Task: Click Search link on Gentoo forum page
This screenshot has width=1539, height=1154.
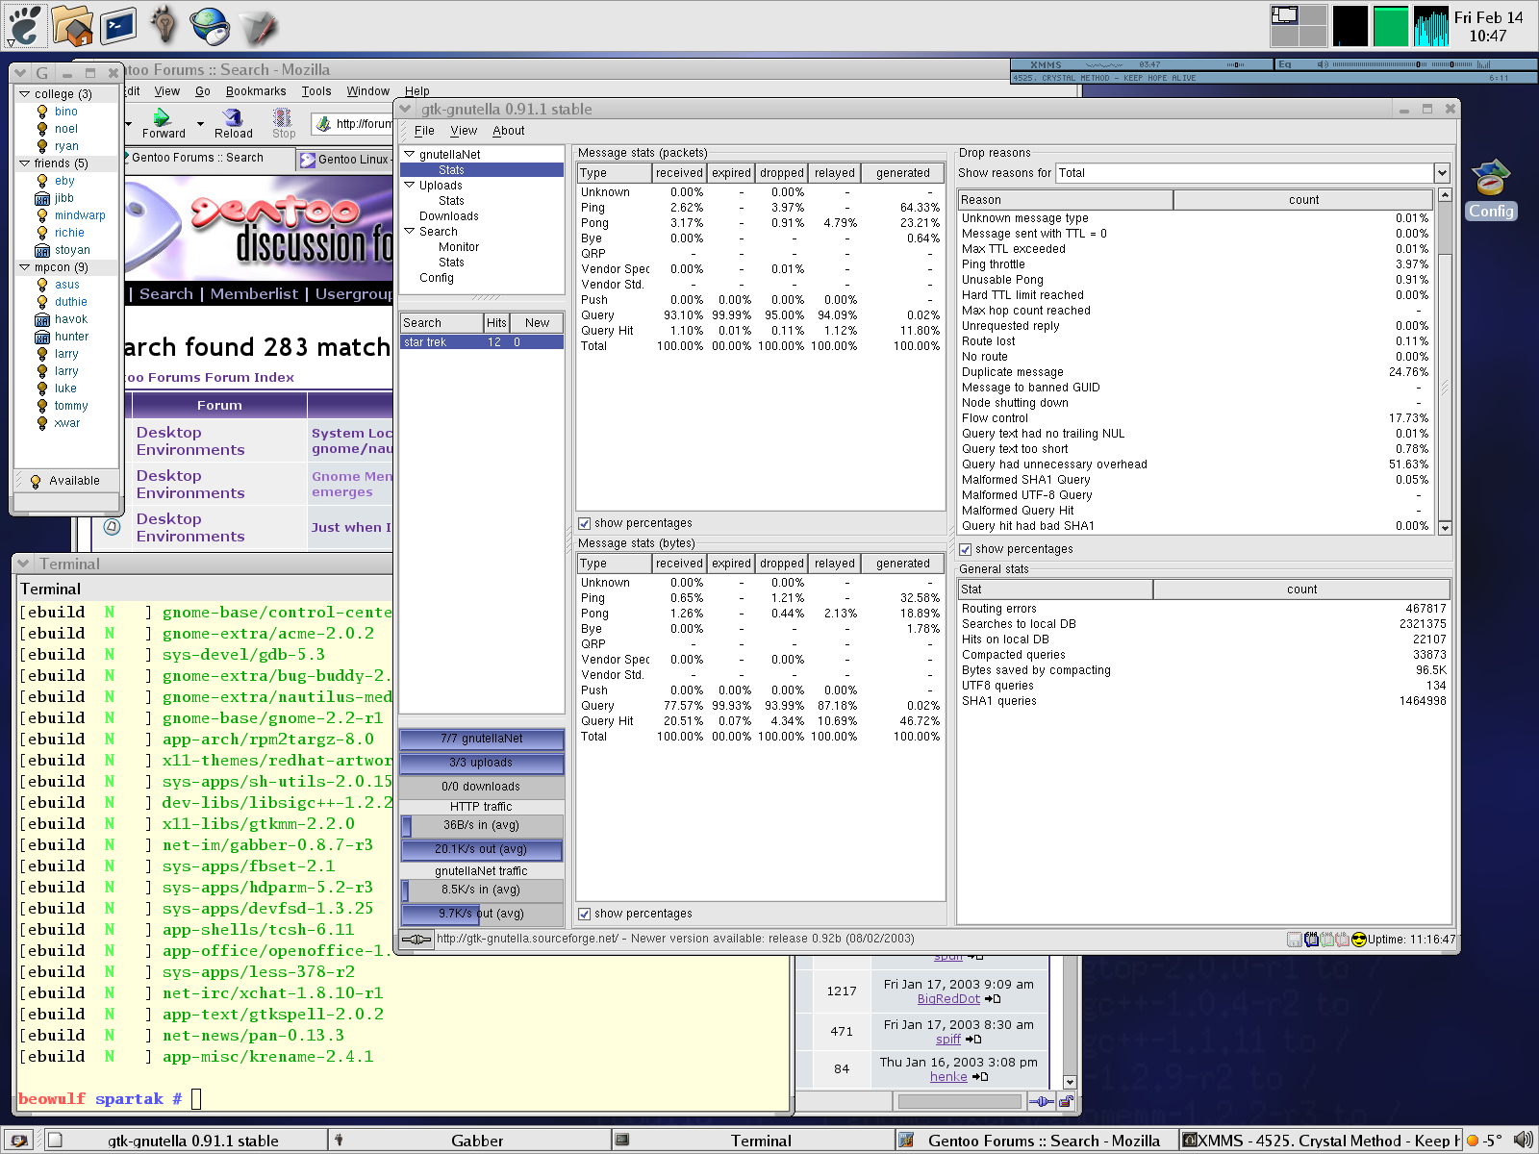Action: pyautogui.click(x=165, y=293)
